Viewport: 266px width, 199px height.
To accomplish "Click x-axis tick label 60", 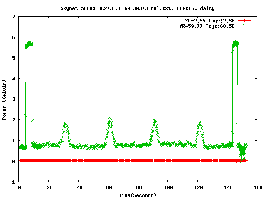I will point(109,187).
